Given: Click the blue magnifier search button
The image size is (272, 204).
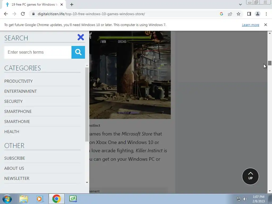Looking at the screenshot, I should [78, 52].
